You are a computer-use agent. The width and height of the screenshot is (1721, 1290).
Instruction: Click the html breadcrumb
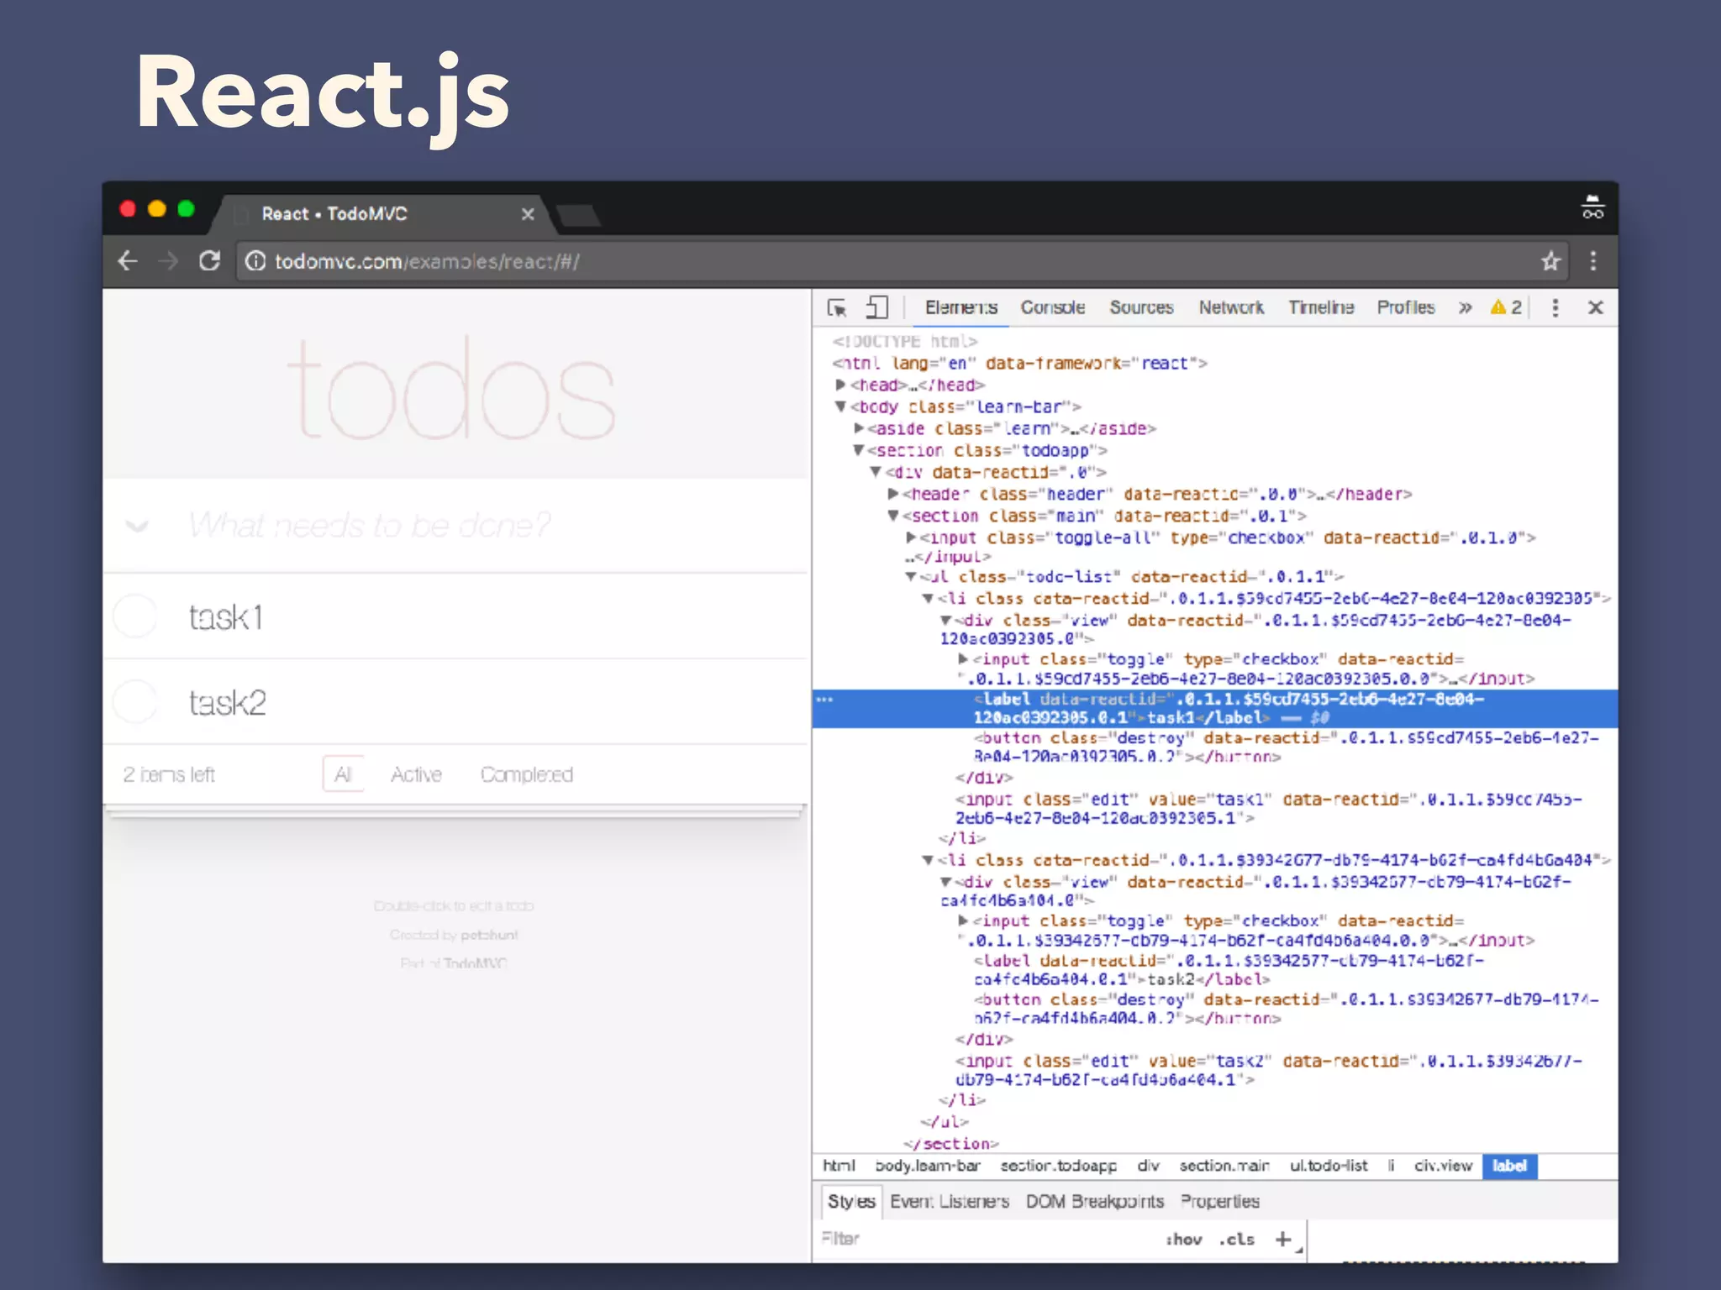[839, 1166]
